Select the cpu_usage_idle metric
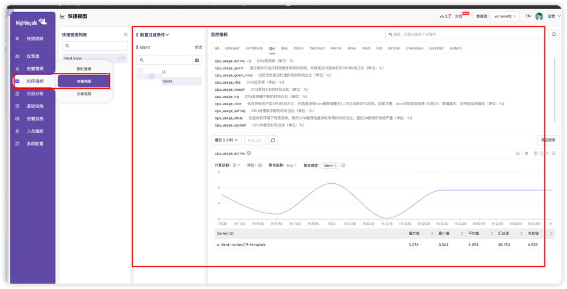567x289 pixels. [228, 82]
